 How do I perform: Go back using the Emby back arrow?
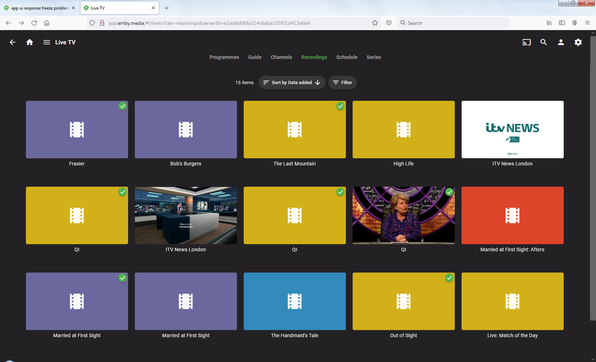point(12,42)
